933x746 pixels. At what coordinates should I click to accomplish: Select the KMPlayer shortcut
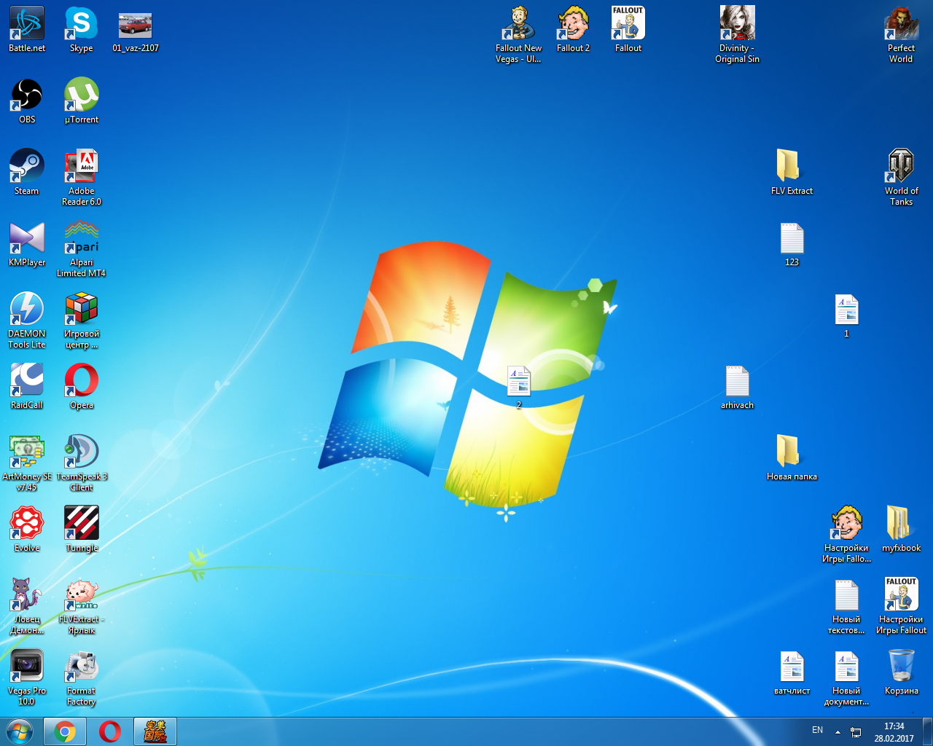[27, 244]
